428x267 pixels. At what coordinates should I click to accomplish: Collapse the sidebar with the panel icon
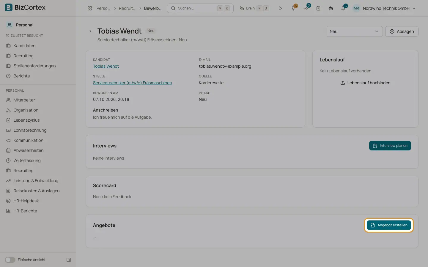(69, 260)
